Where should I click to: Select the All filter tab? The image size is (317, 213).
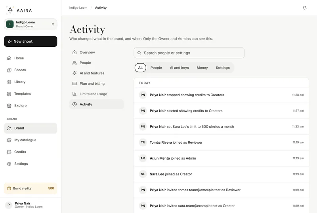coord(140,68)
